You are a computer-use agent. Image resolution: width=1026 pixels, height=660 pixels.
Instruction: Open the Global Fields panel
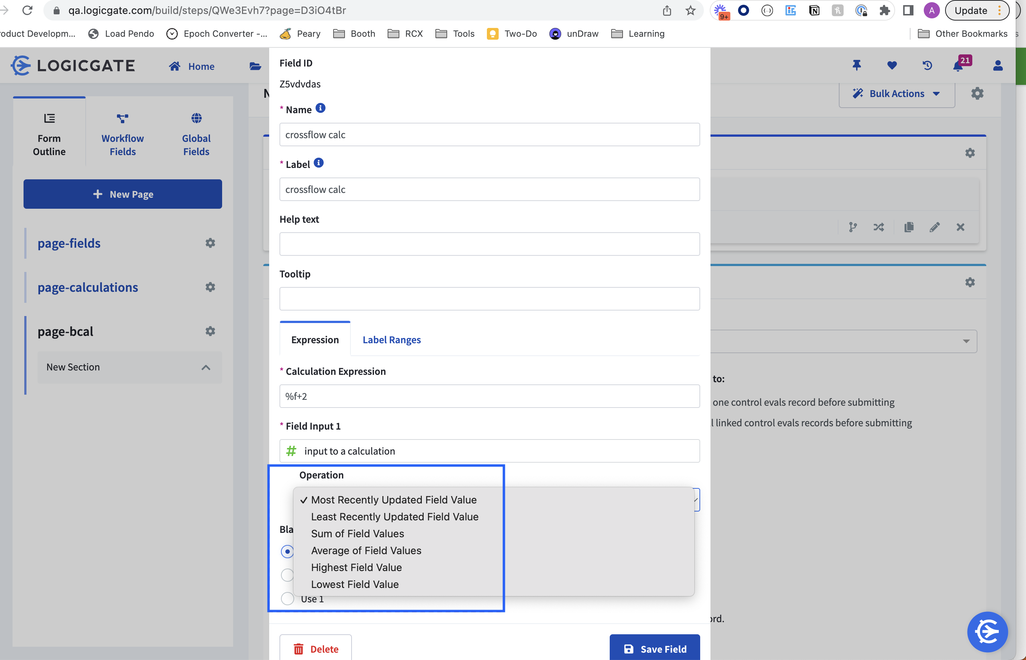pyautogui.click(x=196, y=133)
